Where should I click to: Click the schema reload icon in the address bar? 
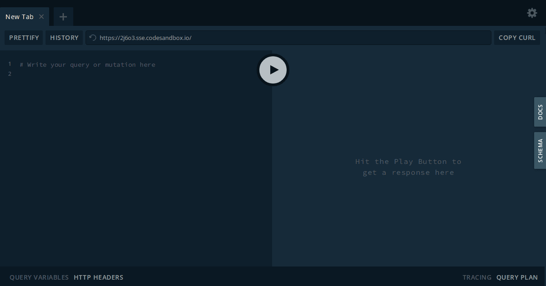click(92, 38)
